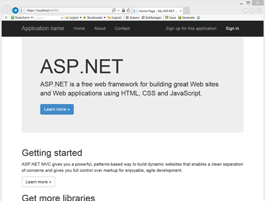Click the browser Back arrow button
This screenshot has width=265, height=201.
pyautogui.click(x=7, y=10)
